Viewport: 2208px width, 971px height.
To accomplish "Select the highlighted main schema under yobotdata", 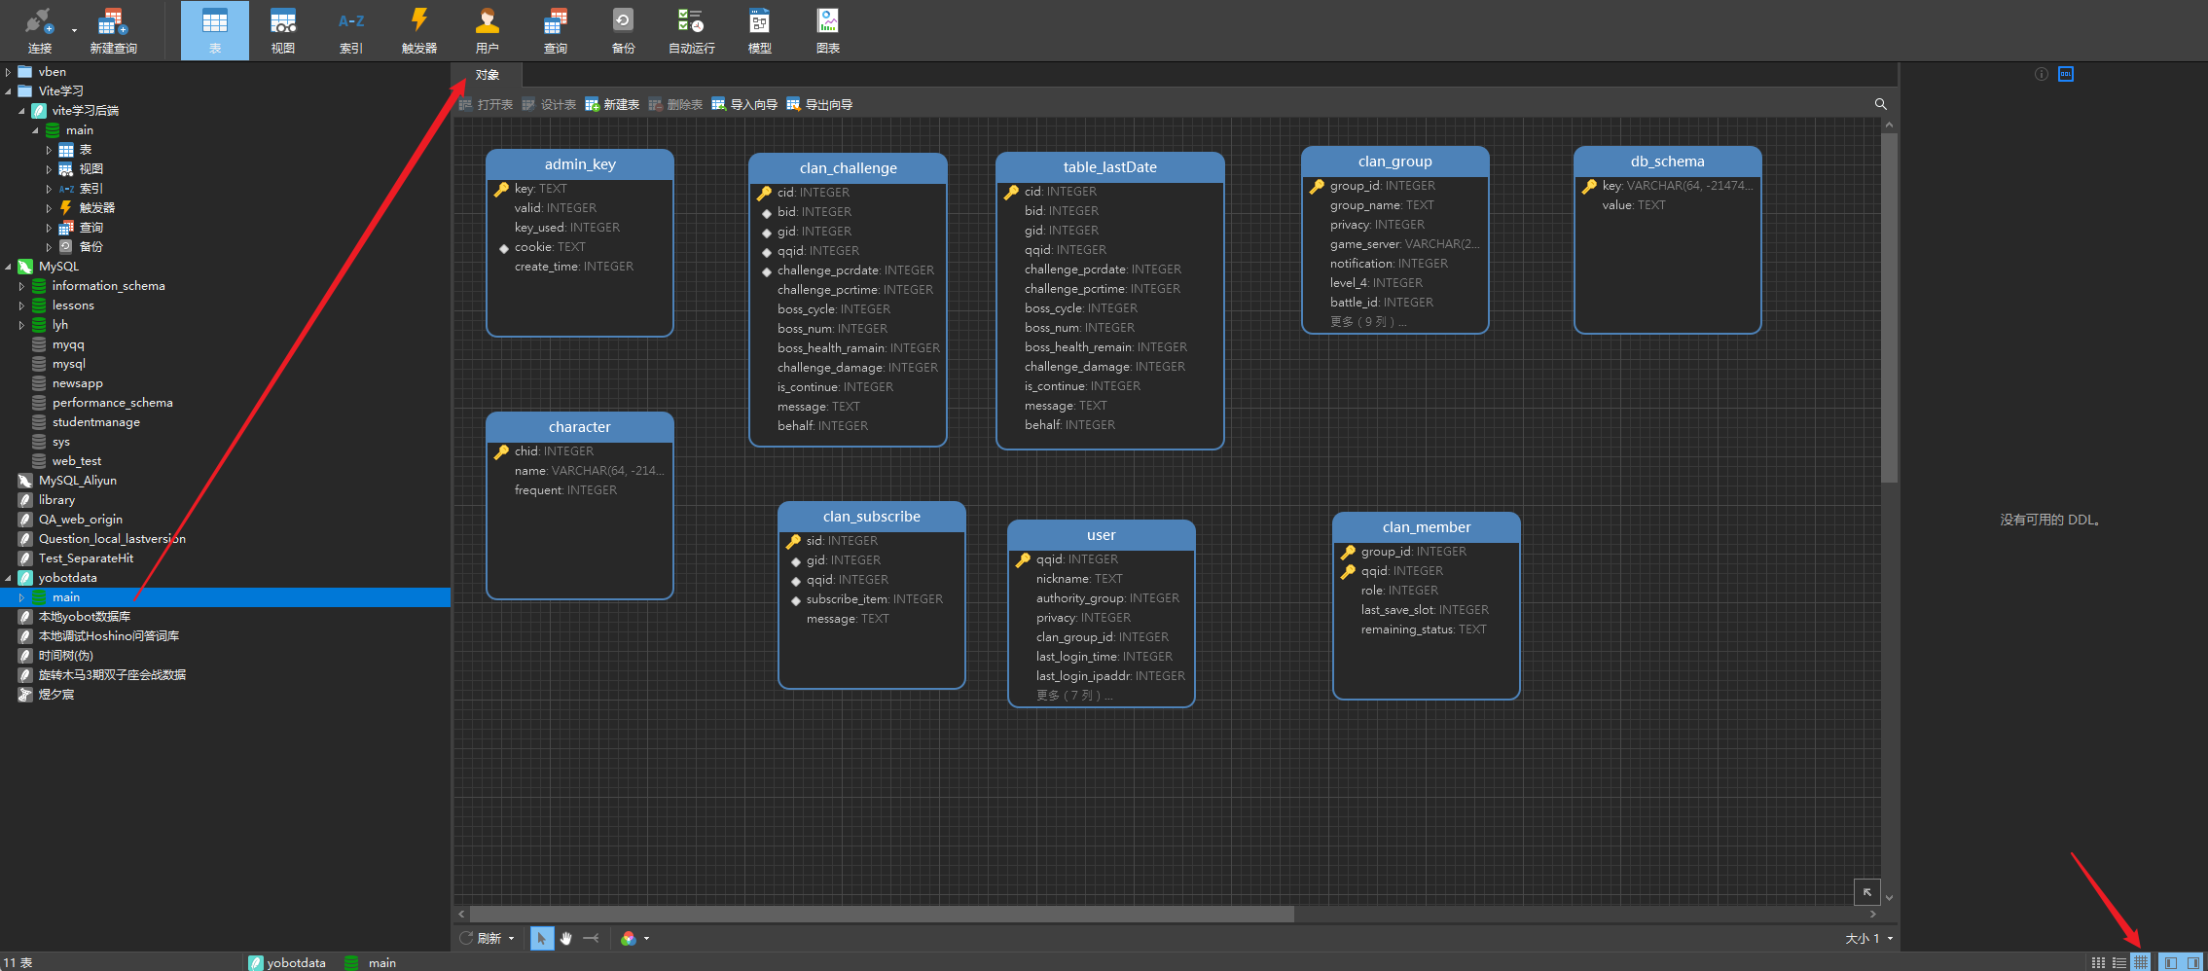I will (x=225, y=597).
